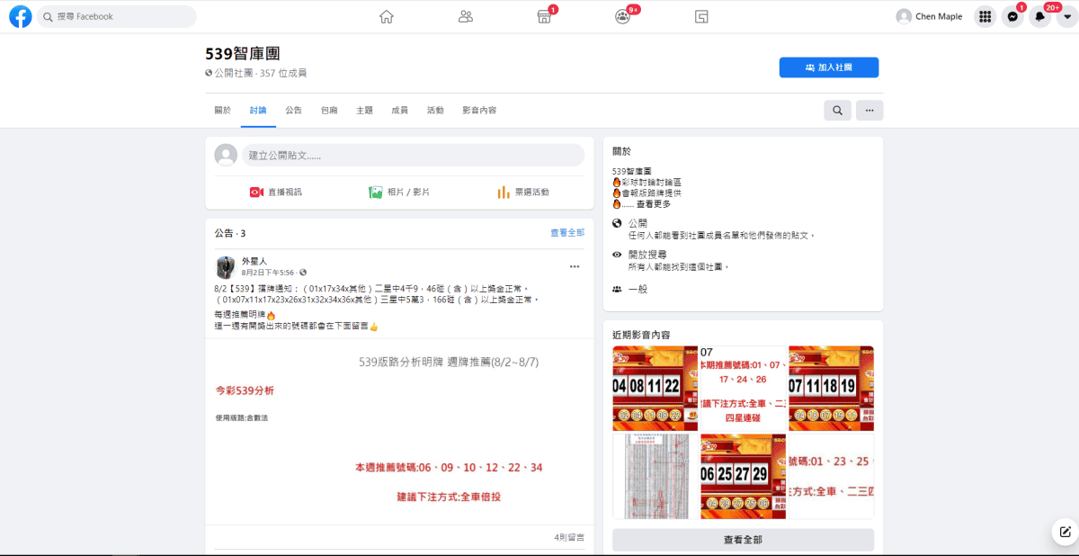Create a 票選活動 poll
The image size is (1079, 556).
pyautogui.click(x=523, y=192)
